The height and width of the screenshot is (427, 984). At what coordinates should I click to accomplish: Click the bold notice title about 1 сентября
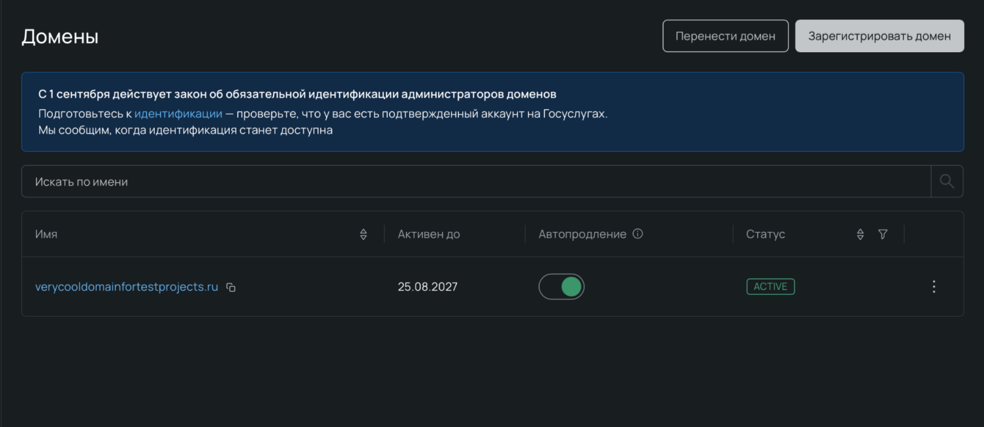tap(297, 95)
